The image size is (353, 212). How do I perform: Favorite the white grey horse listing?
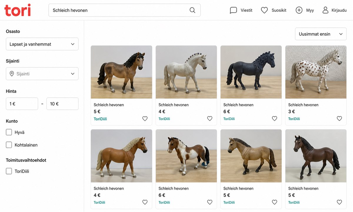click(210, 119)
